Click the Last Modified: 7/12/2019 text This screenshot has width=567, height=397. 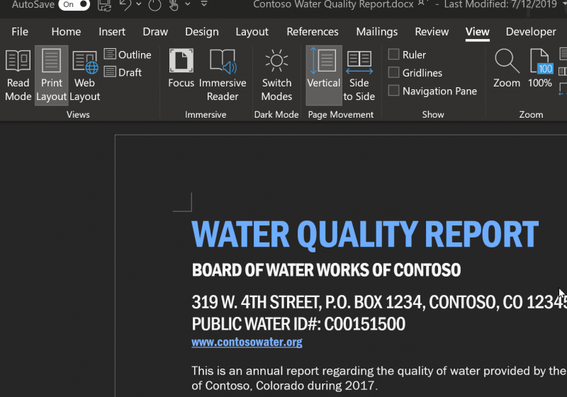(x=500, y=4)
